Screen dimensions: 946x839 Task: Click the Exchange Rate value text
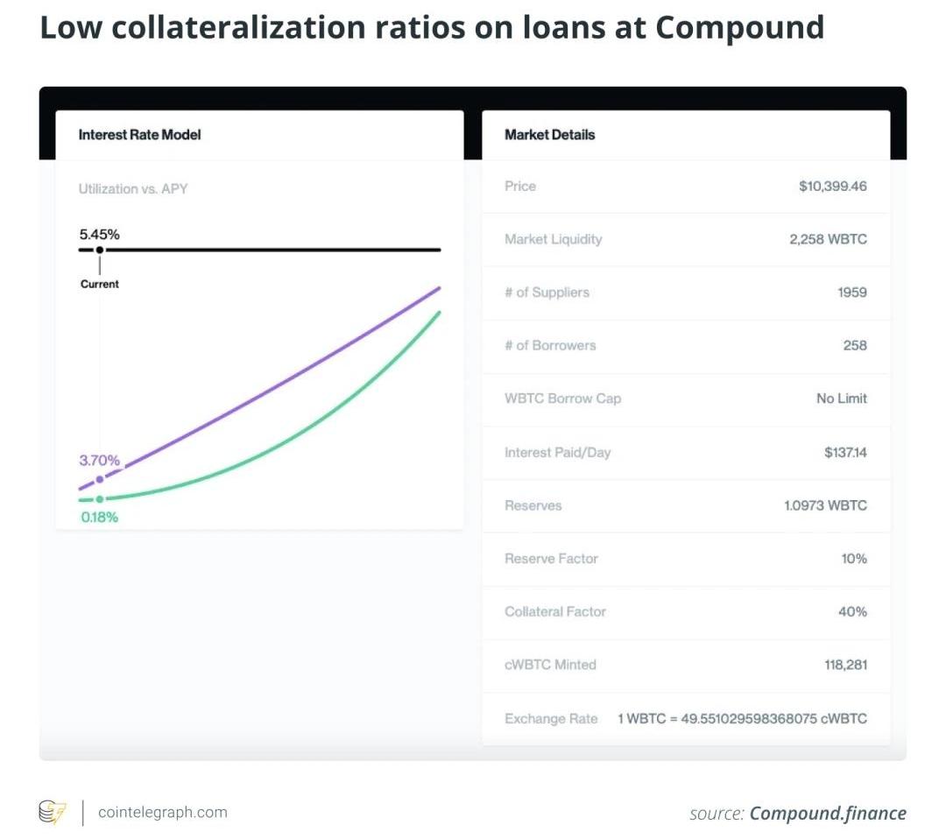point(742,718)
